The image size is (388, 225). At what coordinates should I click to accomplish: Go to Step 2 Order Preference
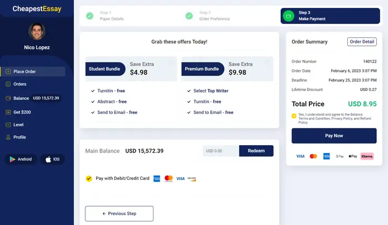(x=208, y=16)
